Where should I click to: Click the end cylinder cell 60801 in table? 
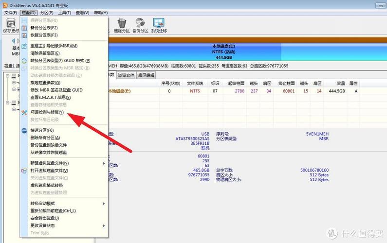tap(289, 91)
